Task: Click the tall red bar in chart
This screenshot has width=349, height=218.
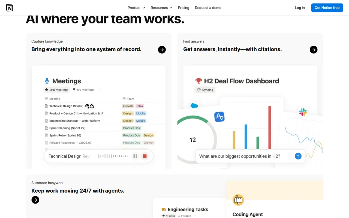Action: [270, 128]
